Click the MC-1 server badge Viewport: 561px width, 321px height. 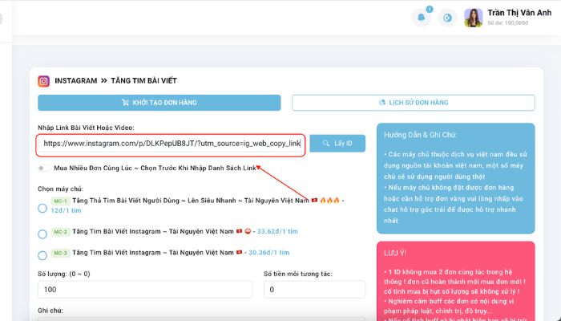[60, 201]
